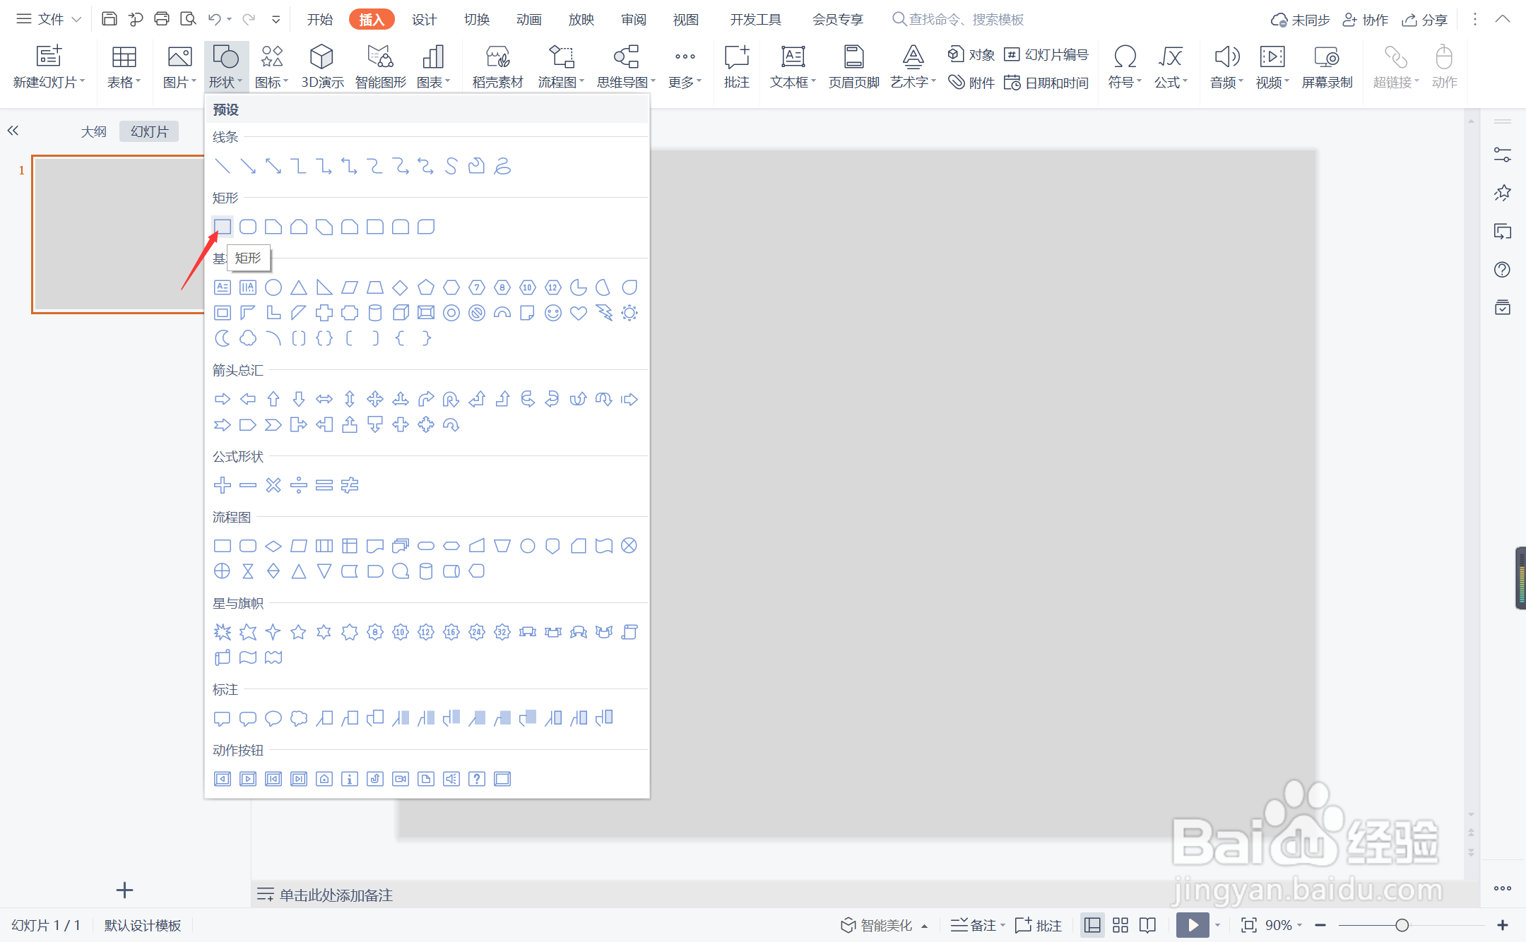This screenshot has width=1526, height=942.
Task: Open the help icon in right sidebar
Action: [x=1502, y=270]
